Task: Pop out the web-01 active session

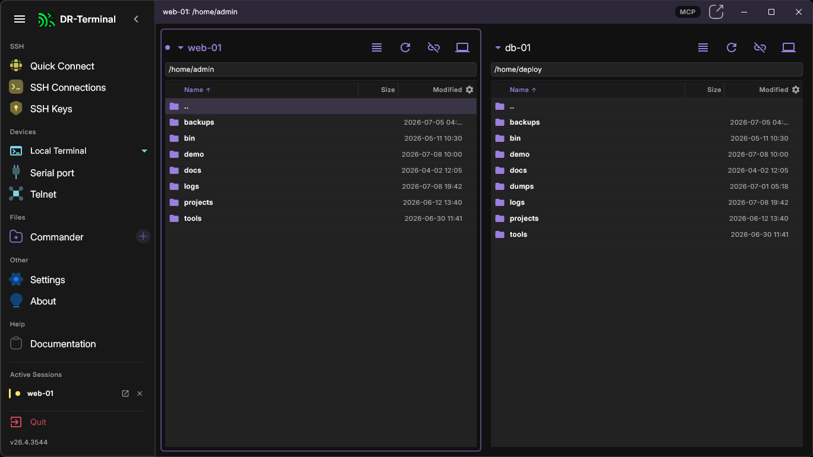Action: click(125, 393)
